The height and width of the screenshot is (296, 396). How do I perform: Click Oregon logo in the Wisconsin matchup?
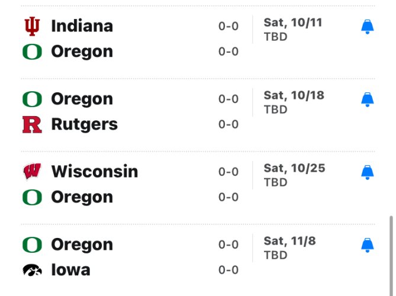click(32, 197)
